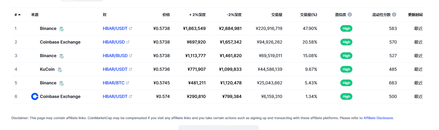The width and height of the screenshot is (439, 130).
Task: Sort by 价格 column header
Action: (166, 15)
